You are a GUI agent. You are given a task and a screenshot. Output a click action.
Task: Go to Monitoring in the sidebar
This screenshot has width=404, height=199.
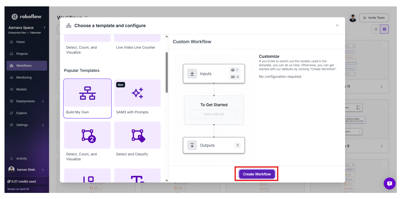coord(24,77)
